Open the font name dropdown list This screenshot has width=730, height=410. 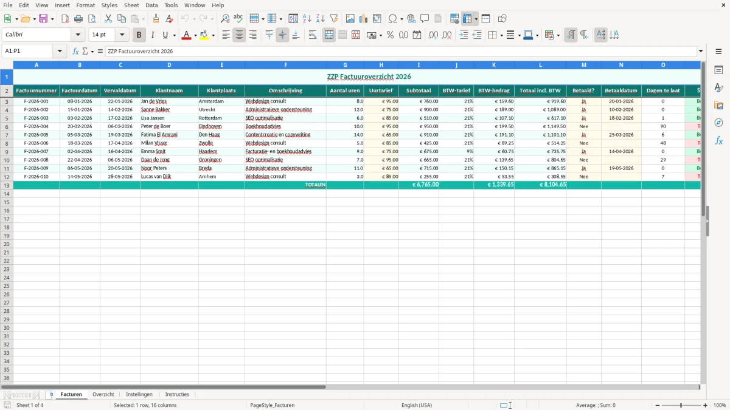pos(78,35)
